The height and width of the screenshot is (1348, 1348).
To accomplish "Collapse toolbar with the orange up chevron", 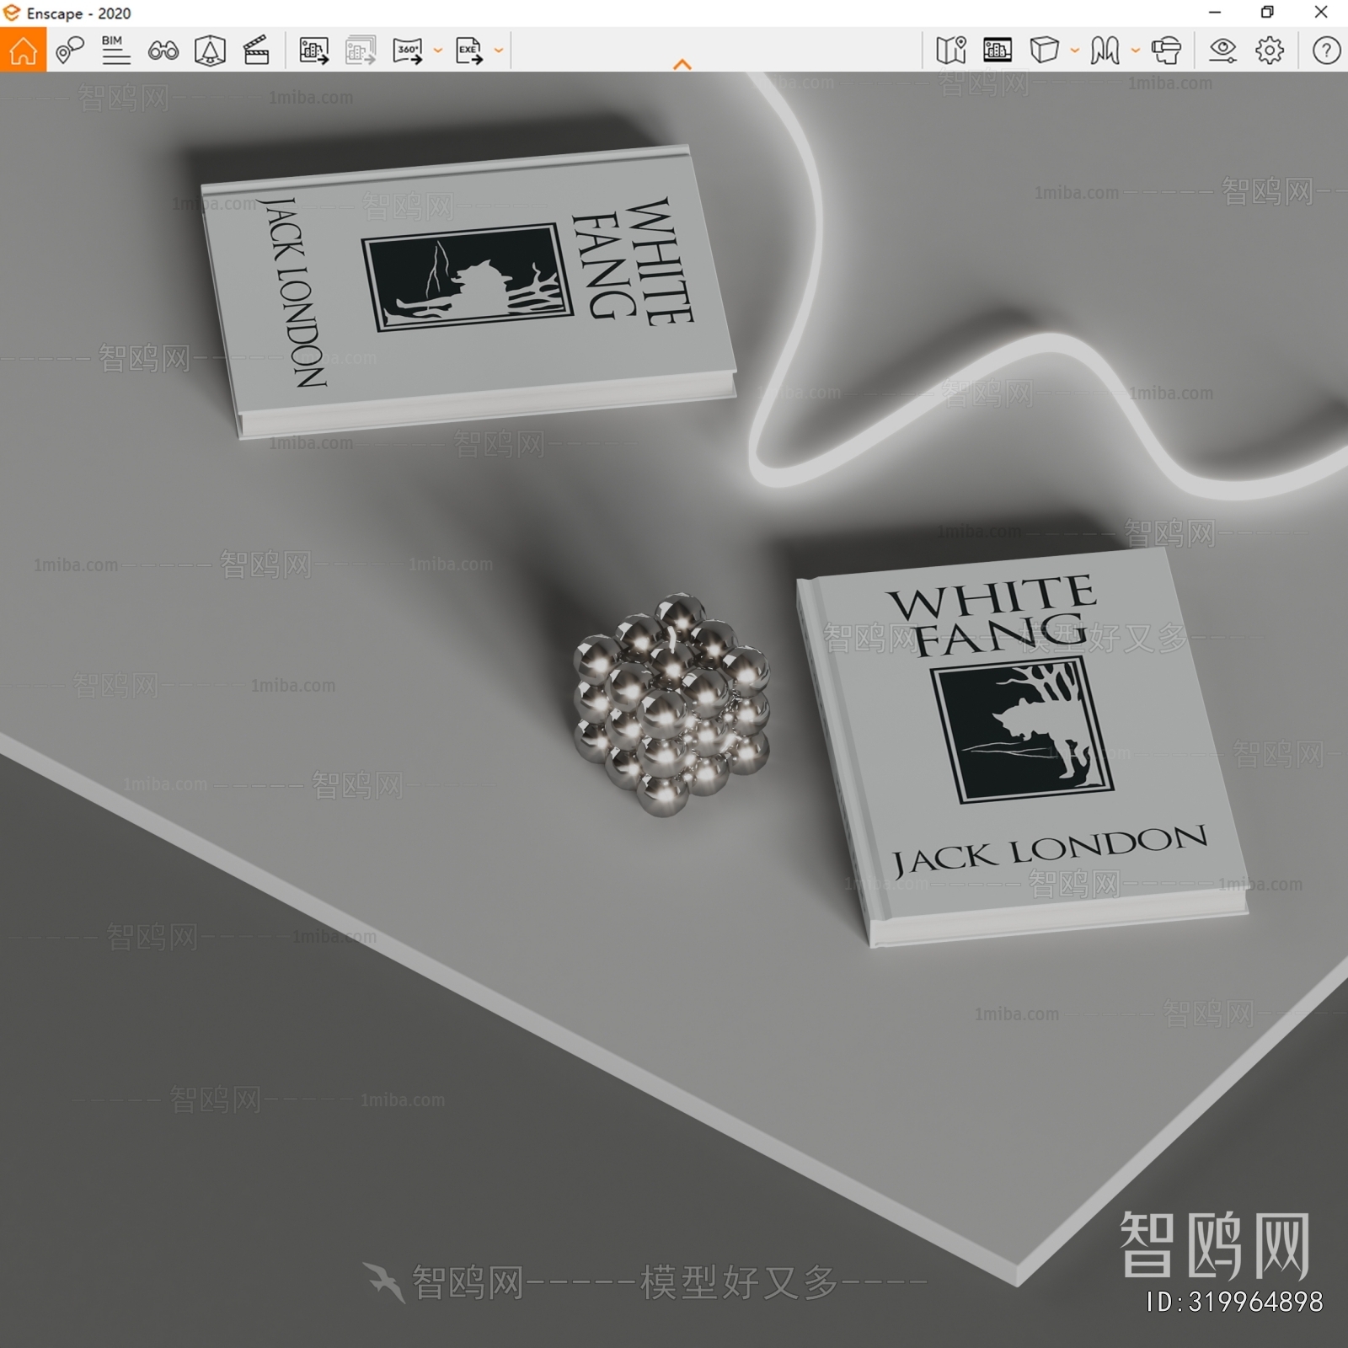I will (x=682, y=64).
